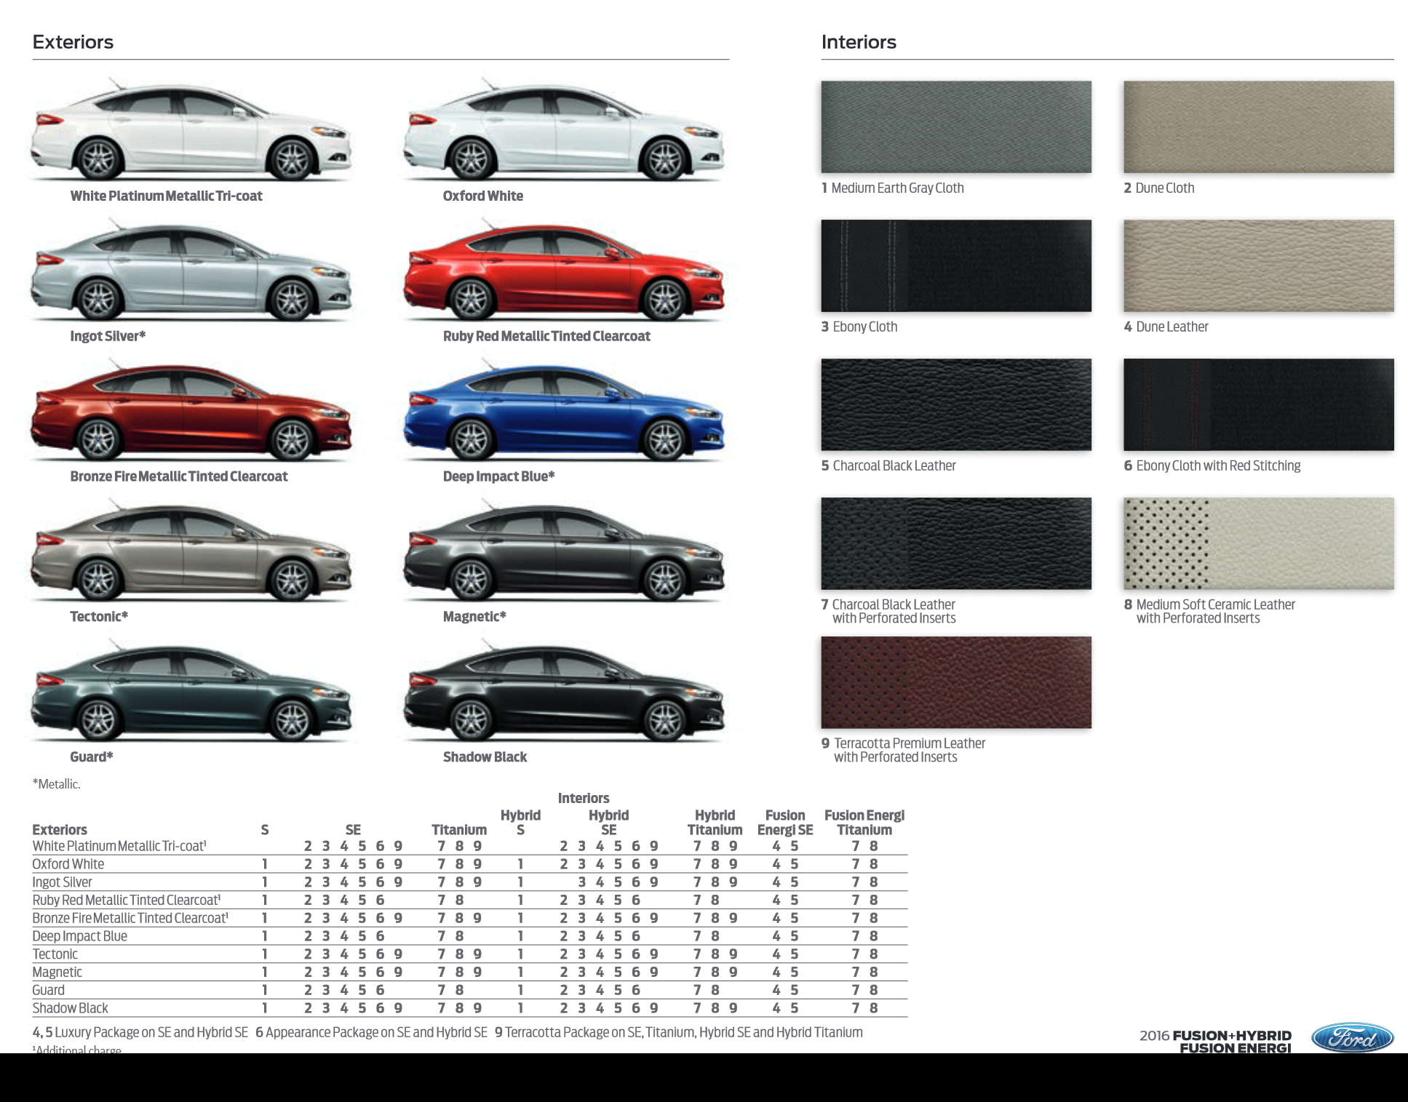Image resolution: width=1408 pixels, height=1102 pixels.
Task: Click the 'Titanium' column header in table
Action: coord(459,830)
